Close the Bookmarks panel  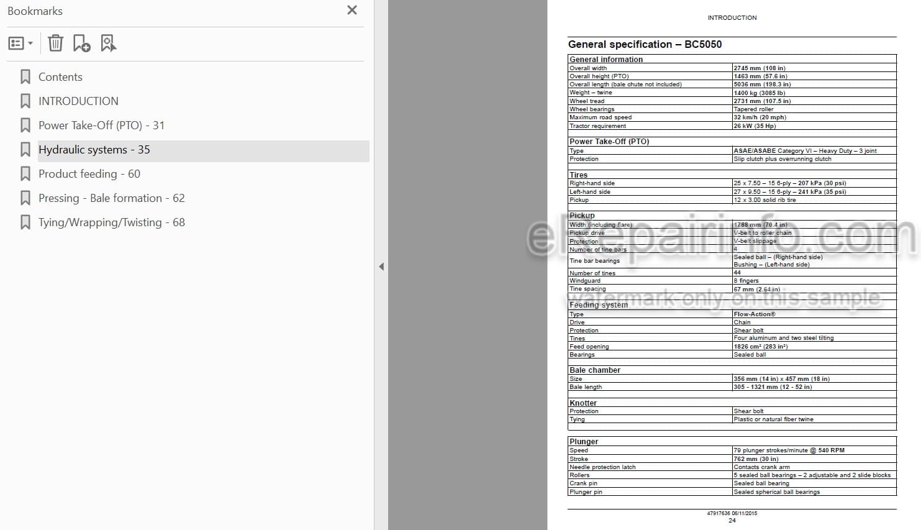click(x=352, y=11)
